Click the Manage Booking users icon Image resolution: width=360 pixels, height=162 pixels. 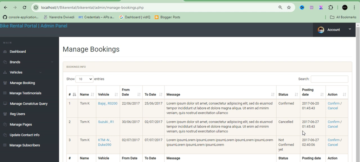coord(5,83)
